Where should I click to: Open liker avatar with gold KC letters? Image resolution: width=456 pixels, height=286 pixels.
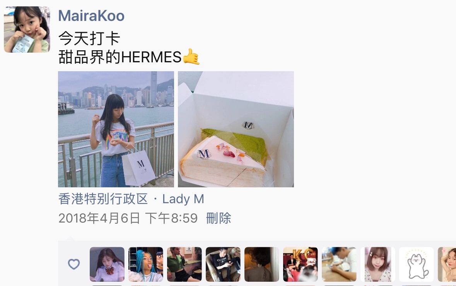point(301,264)
